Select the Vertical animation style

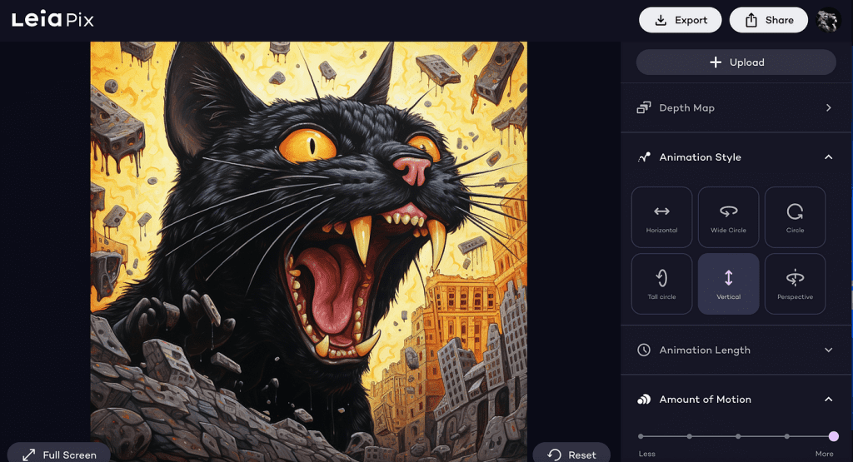pos(728,284)
